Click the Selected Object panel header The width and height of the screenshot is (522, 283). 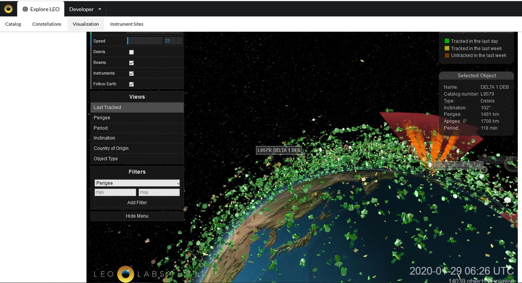coord(476,76)
